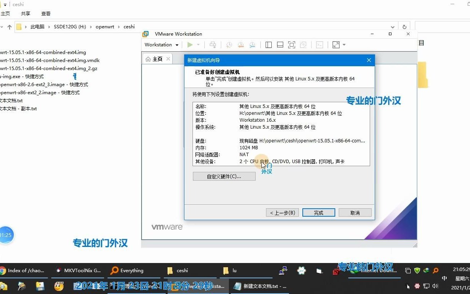Image resolution: width=470 pixels, height=294 pixels.
Task: Click the taskbar clock showing 21:05:29
Action: pyautogui.click(x=461, y=269)
